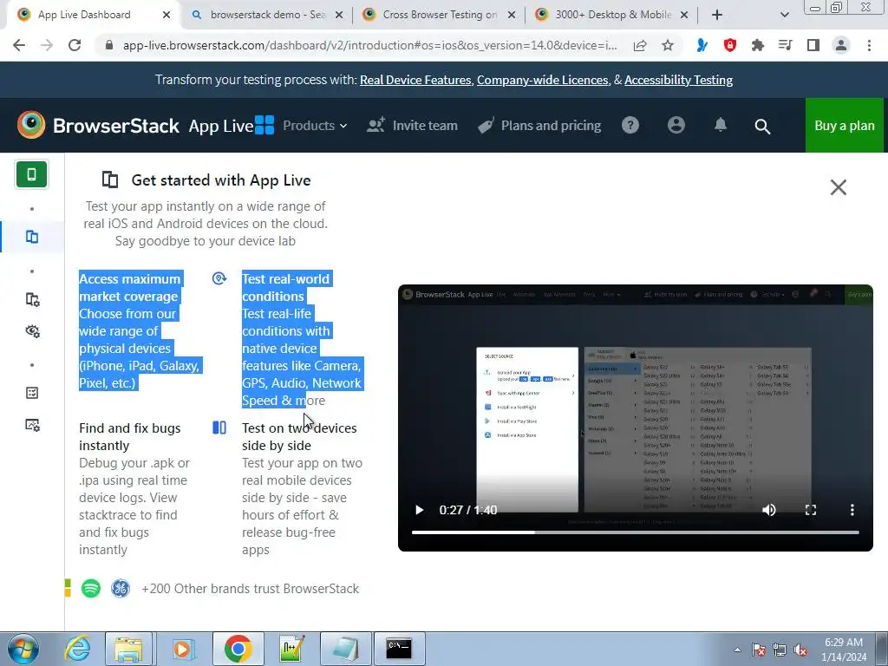The image size is (888, 666).
Task: Open Windows Explorer folder on taskbar
Action: tap(128, 649)
